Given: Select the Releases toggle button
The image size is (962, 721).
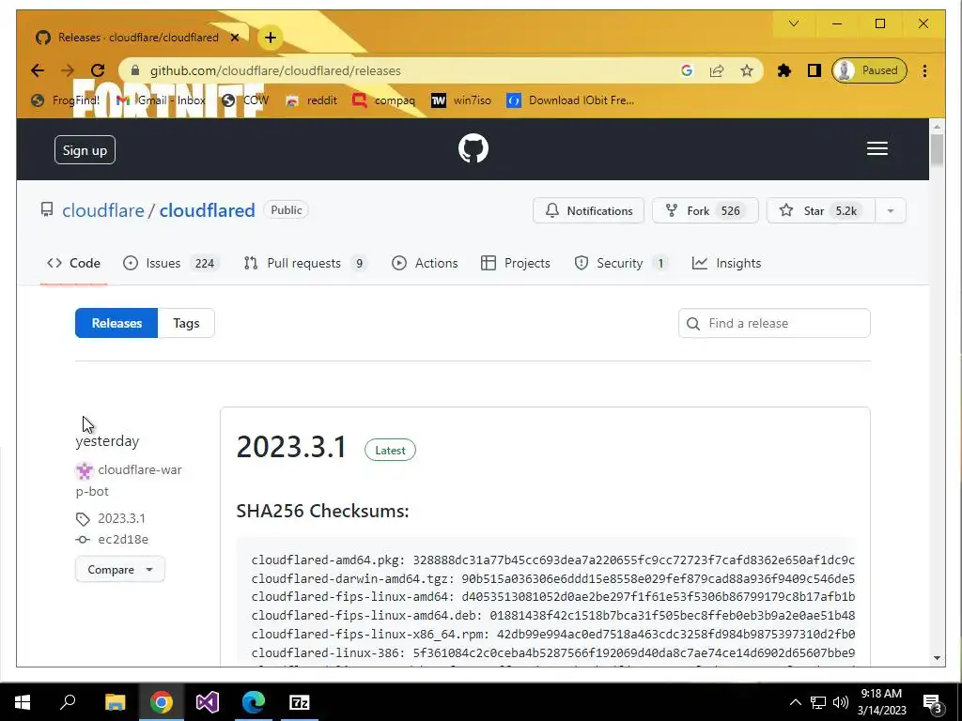Looking at the screenshot, I should tap(116, 323).
